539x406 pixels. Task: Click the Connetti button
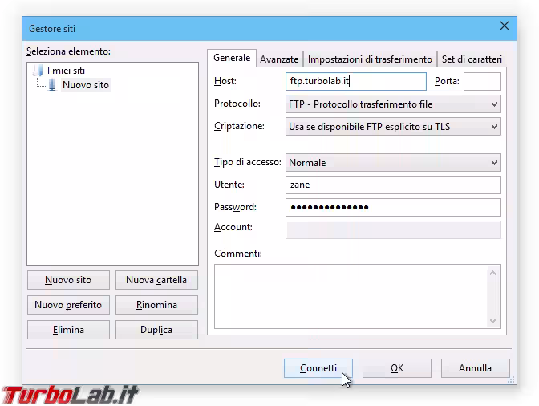[x=318, y=368]
